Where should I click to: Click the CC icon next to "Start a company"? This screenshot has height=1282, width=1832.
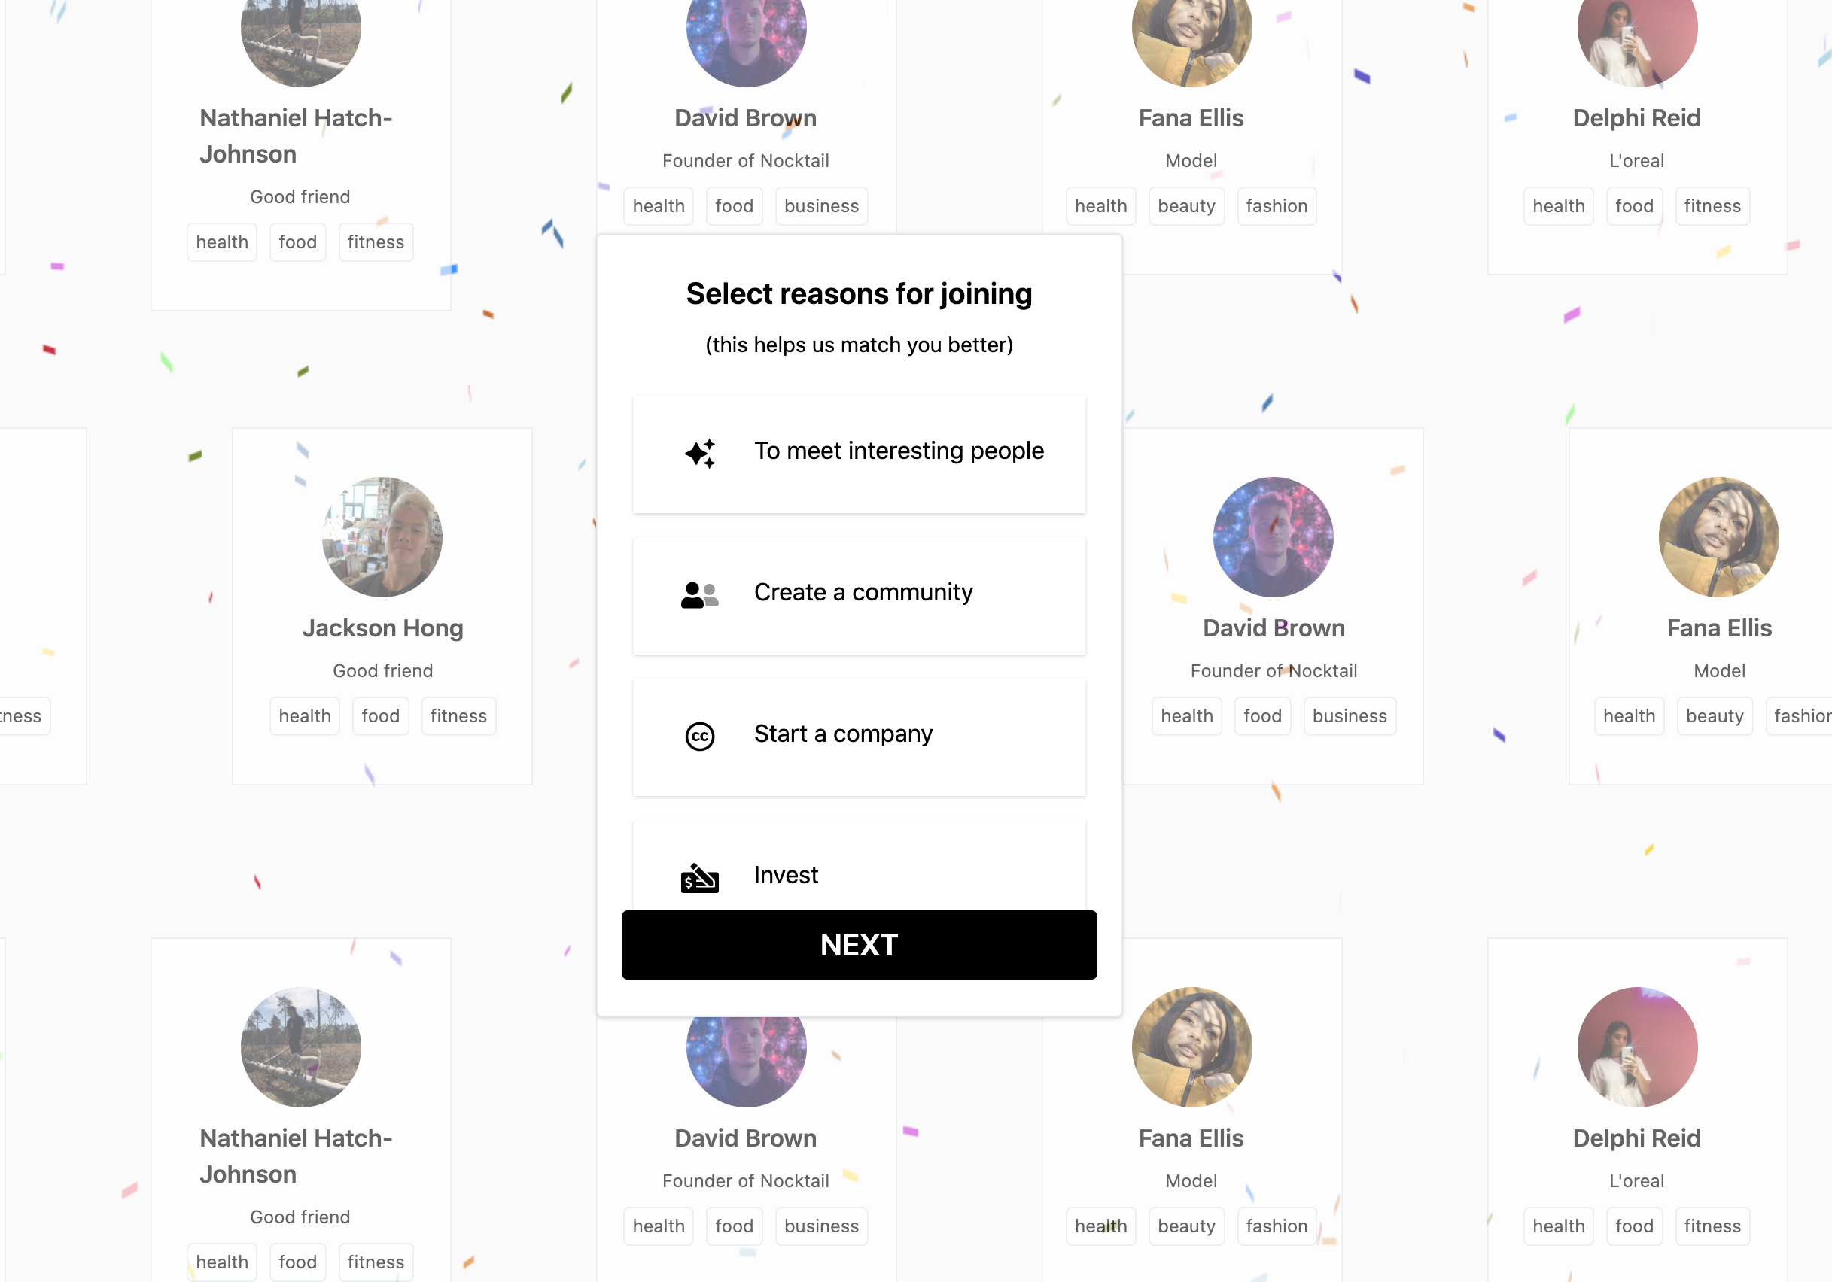[699, 736]
